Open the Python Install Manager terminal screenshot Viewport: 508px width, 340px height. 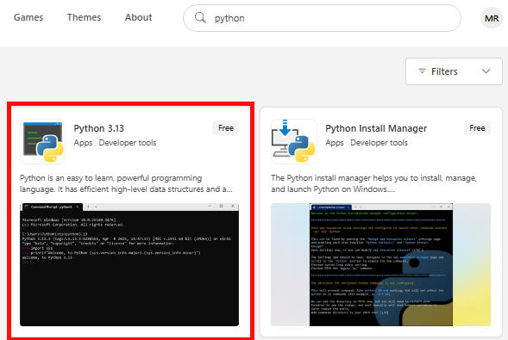point(380,264)
